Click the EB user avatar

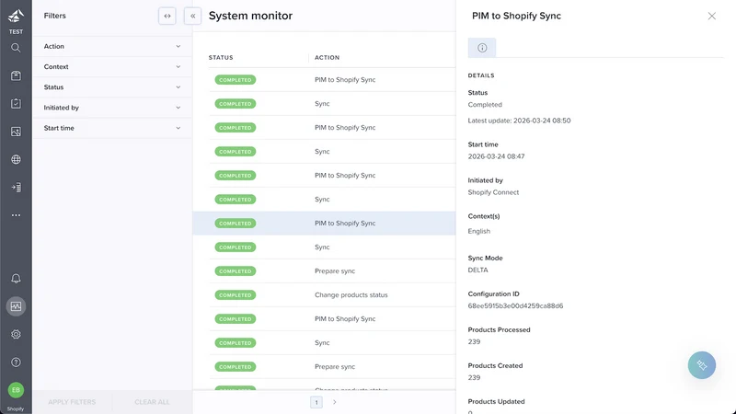[x=16, y=390]
